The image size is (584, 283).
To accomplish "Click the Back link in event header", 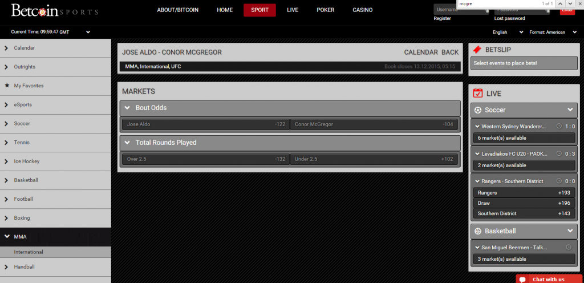I will [450, 52].
